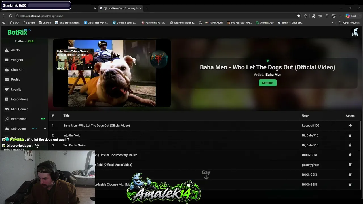Image resolution: width=363 pixels, height=204 pixels.
Task: Click the Mini-Games gamepad icon
Action: (7, 109)
